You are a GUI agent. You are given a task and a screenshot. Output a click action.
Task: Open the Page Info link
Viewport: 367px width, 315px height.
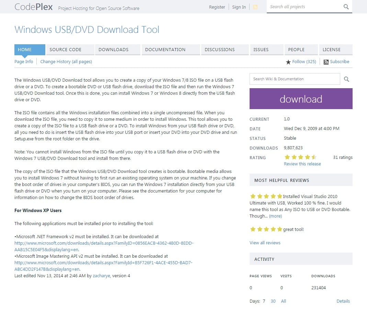click(x=24, y=61)
